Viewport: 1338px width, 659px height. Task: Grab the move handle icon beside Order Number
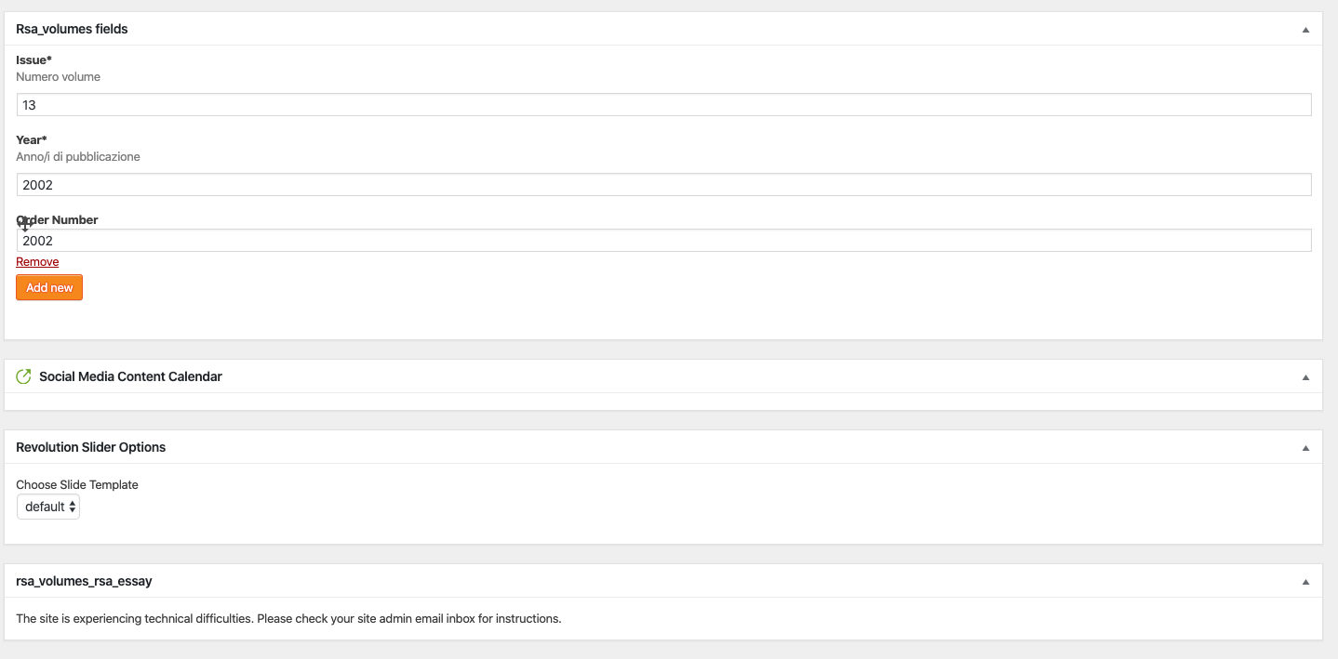coord(25,224)
